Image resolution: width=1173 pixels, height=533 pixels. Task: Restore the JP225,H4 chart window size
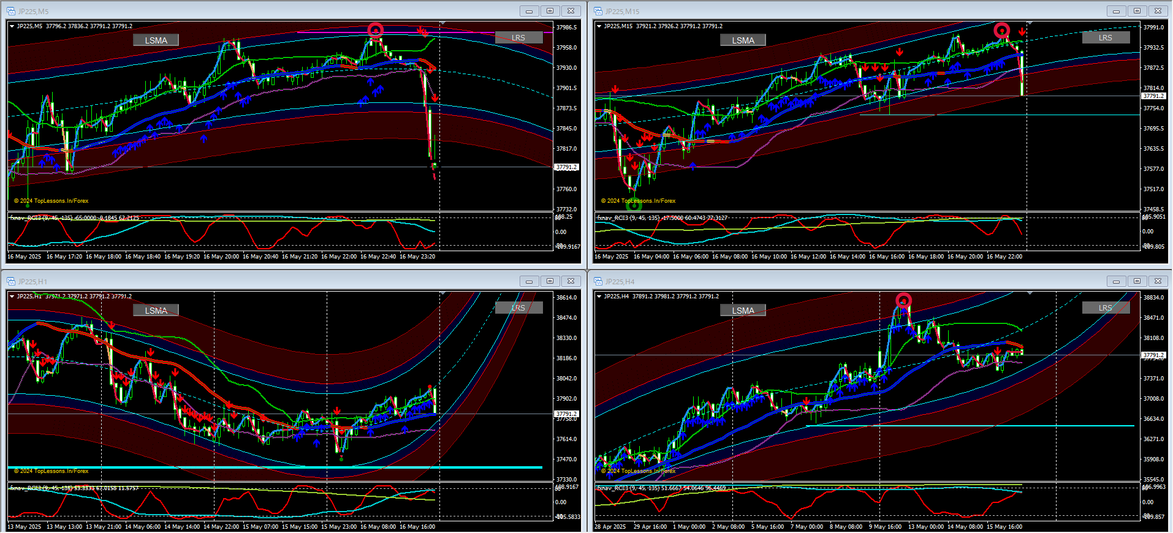pos(1137,281)
